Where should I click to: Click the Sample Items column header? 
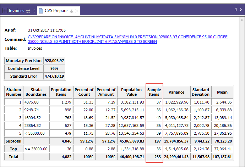[154, 92]
